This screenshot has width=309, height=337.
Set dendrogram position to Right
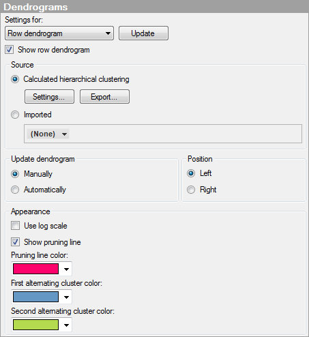point(191,190)
